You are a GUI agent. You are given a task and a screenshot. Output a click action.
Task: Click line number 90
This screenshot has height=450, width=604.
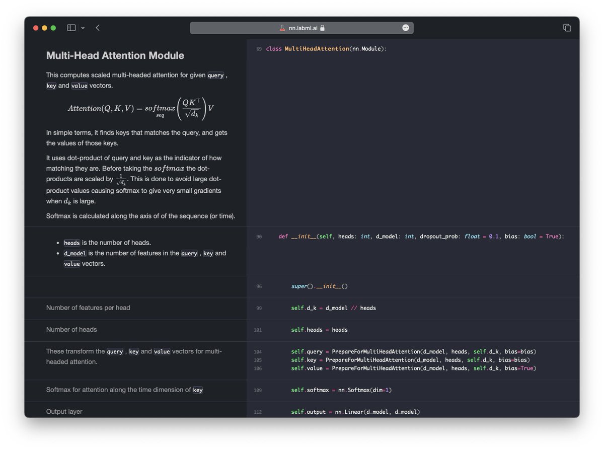point(259,237)
